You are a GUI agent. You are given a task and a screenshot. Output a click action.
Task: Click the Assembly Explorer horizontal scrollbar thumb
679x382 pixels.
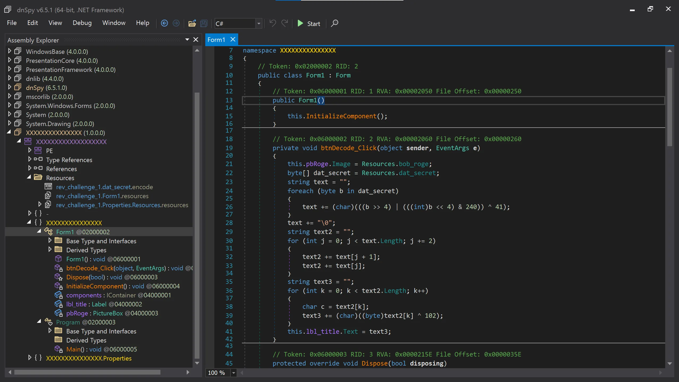coord(88,372)
